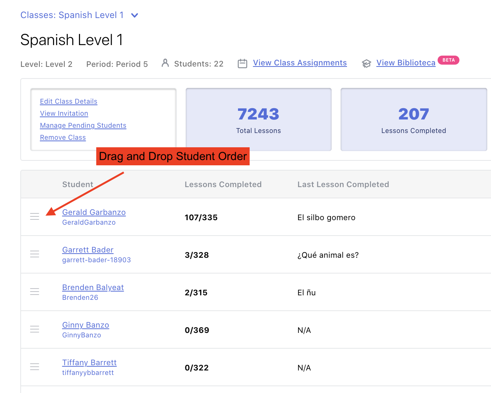
Task: Click the Students: 22 label
Action: click(x=199, y=64)
